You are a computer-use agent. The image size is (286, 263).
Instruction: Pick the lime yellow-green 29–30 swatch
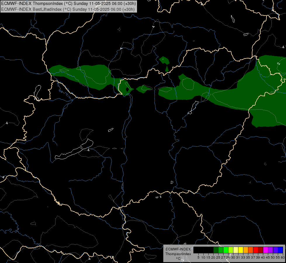[x=231, y=250]
